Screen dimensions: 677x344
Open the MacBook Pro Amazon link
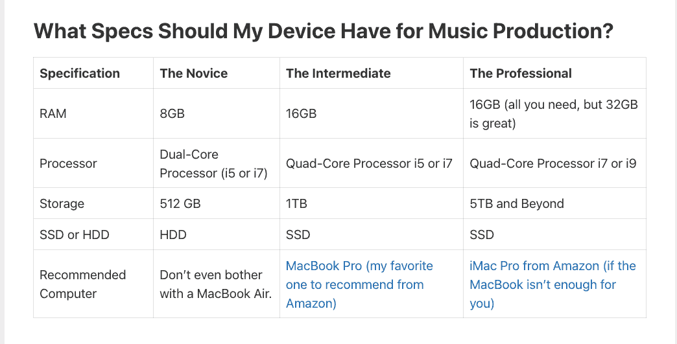click(x=359, y=284)
